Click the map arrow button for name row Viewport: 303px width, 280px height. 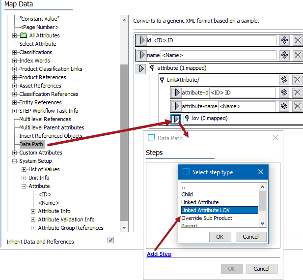click(142, 55)
